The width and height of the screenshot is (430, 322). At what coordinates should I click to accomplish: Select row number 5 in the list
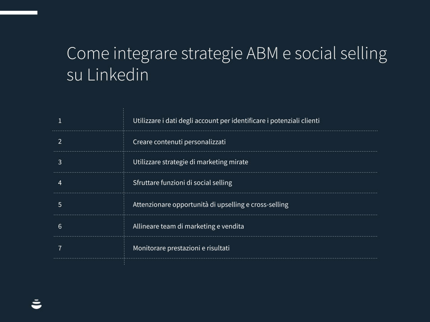tap(60, 204)
